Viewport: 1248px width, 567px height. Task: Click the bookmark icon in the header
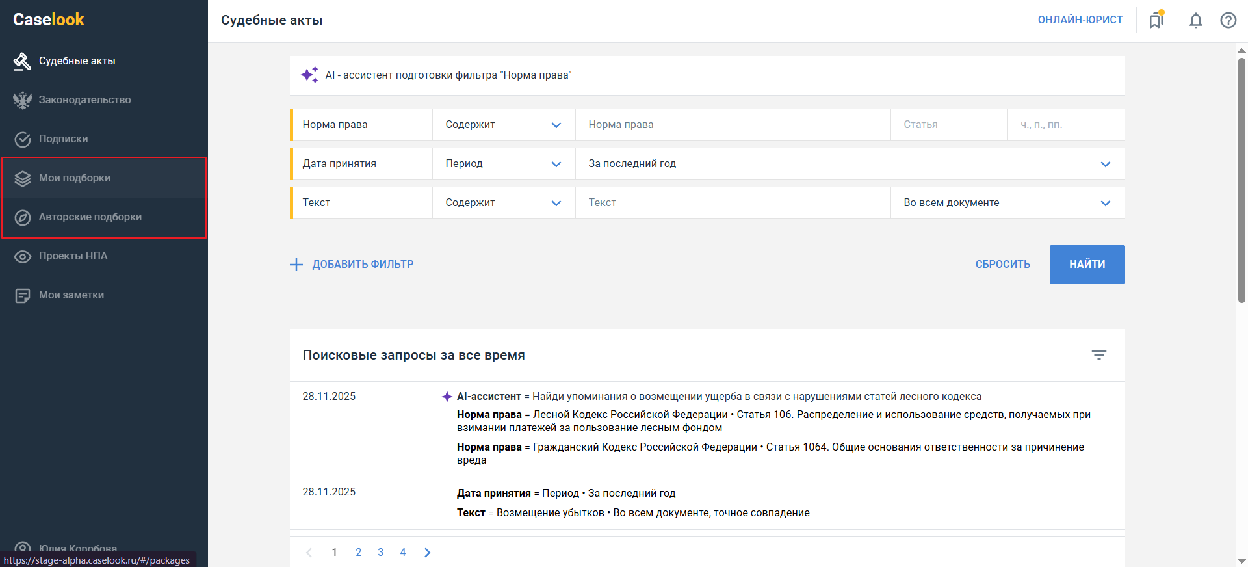[1156, 20]
